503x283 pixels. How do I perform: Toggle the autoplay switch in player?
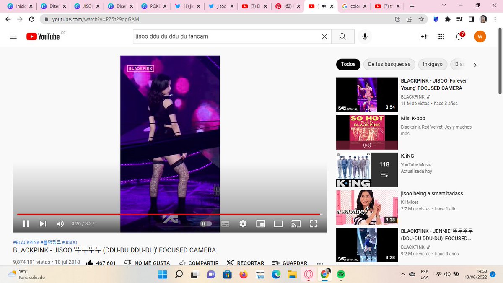(206, 223)
